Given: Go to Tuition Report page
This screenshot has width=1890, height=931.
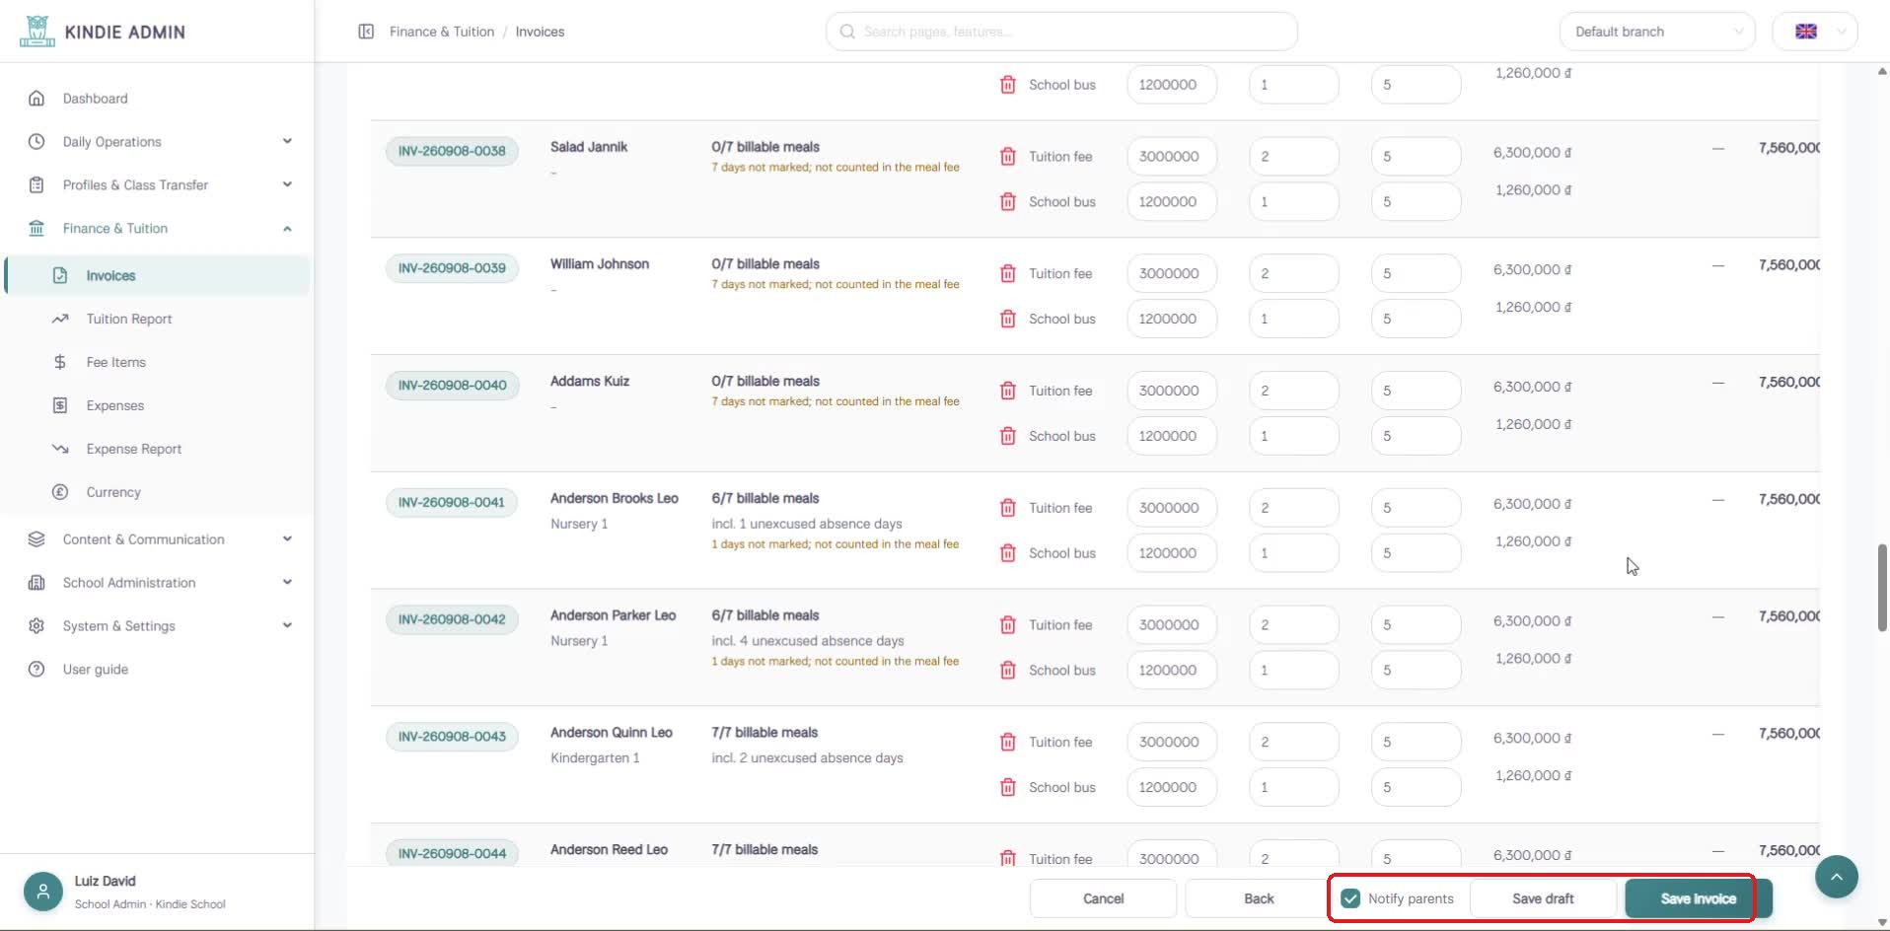Looking at the screenshot, I should 157,319.
